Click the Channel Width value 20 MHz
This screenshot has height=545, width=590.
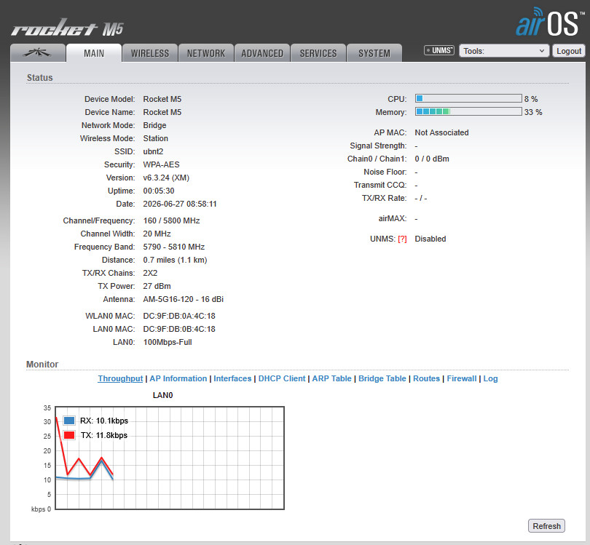click(157, 234)
